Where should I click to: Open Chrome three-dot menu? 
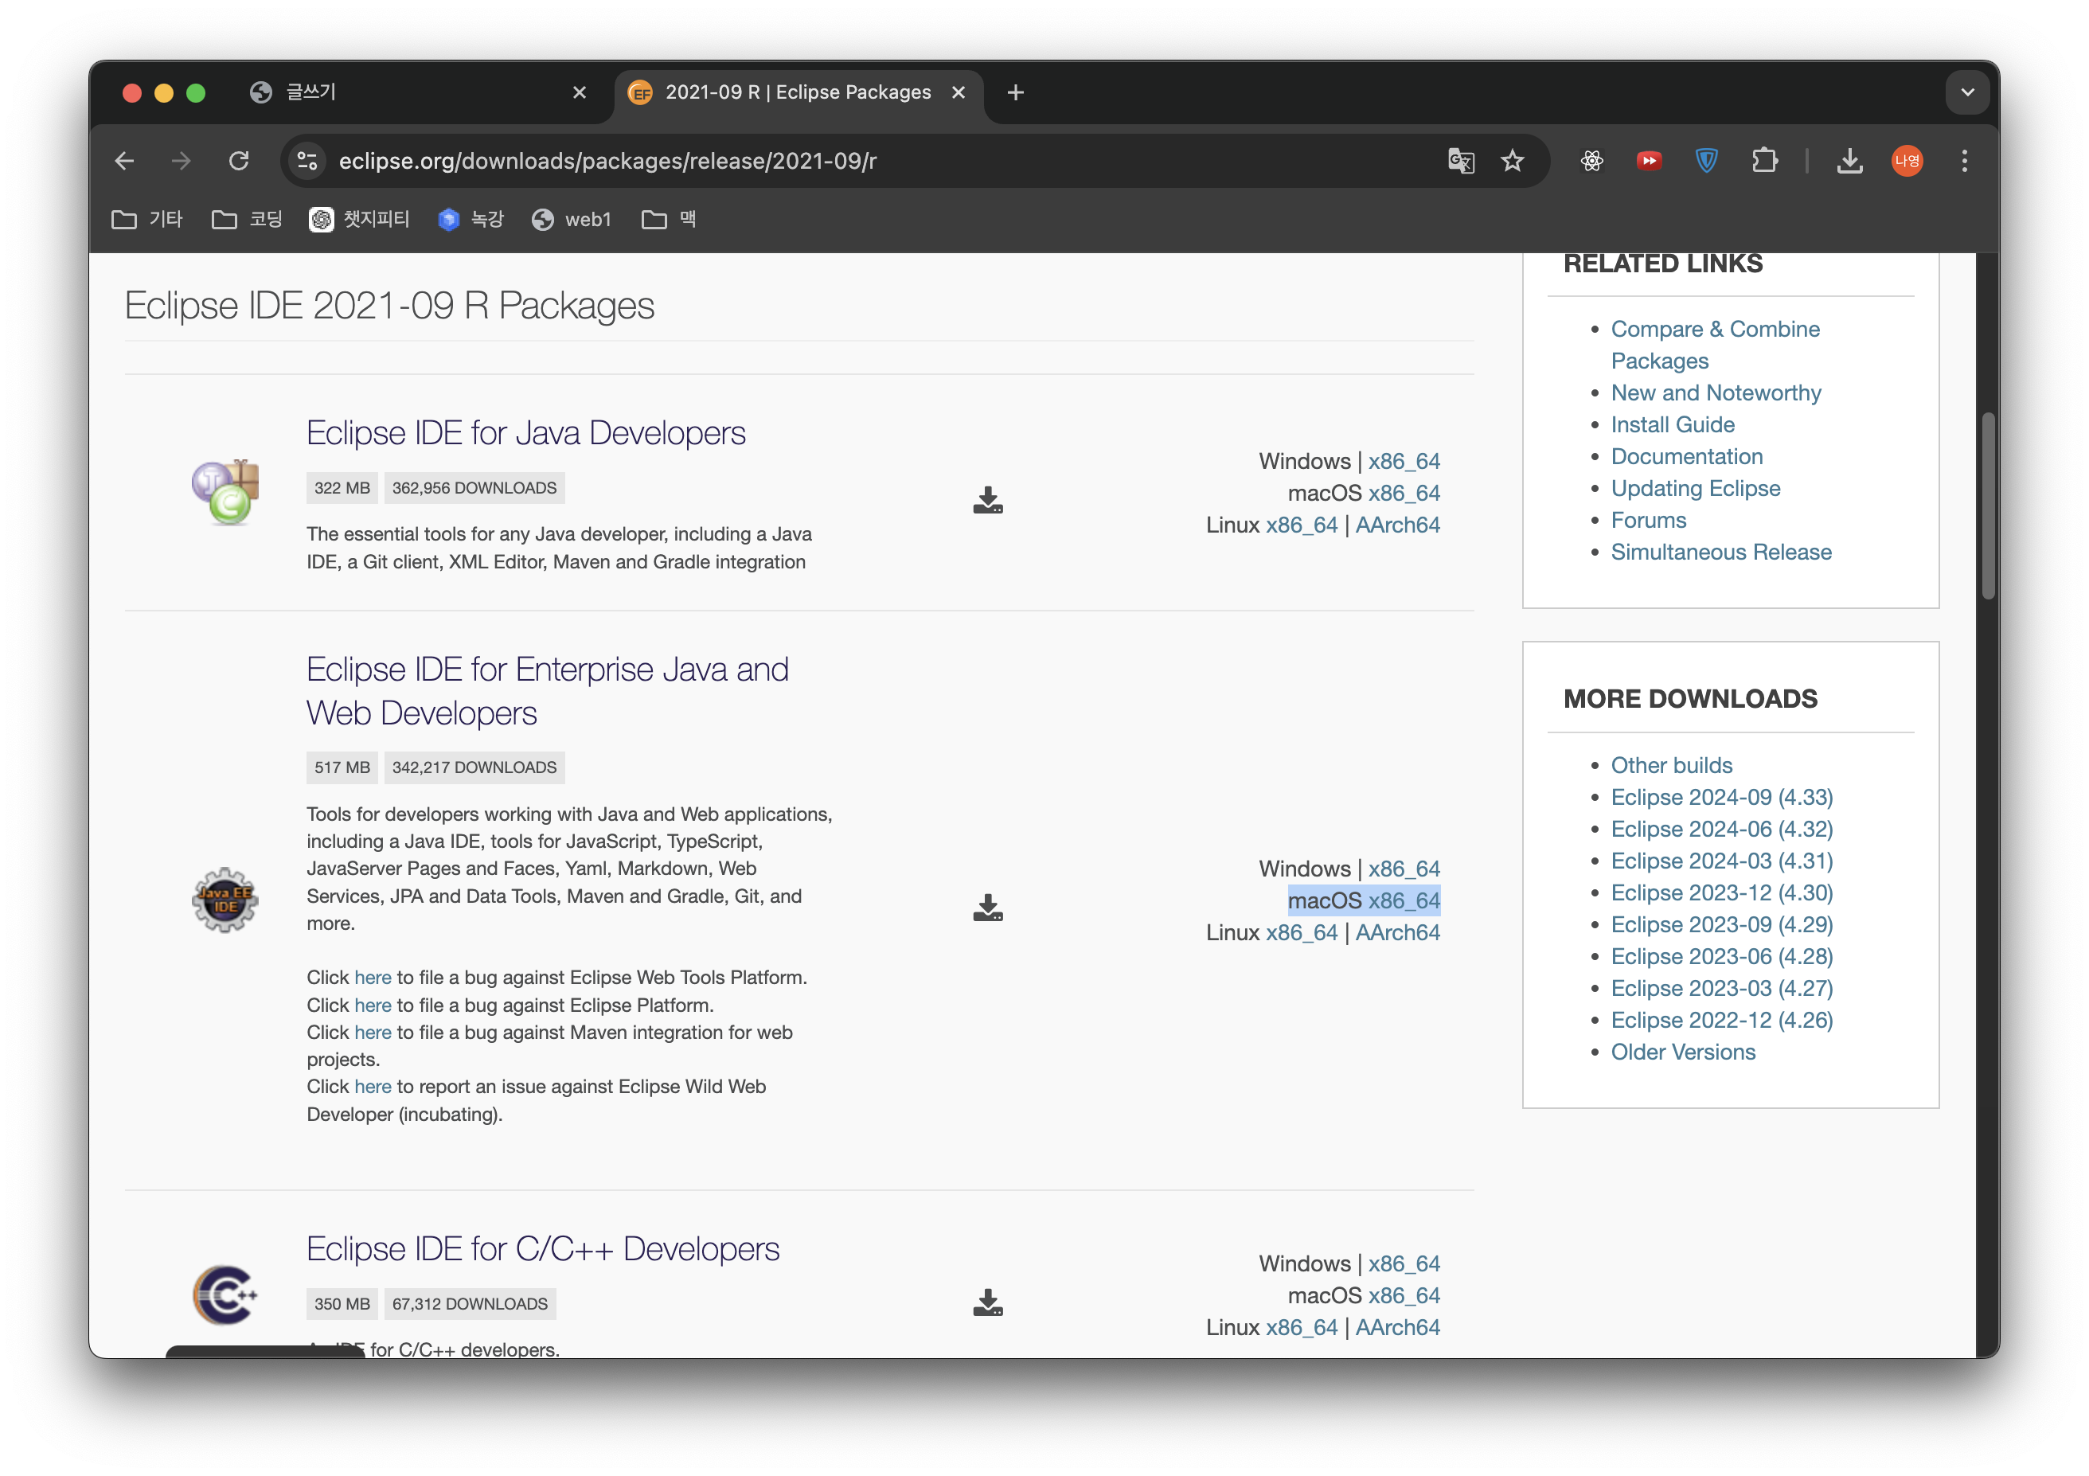1964,161
